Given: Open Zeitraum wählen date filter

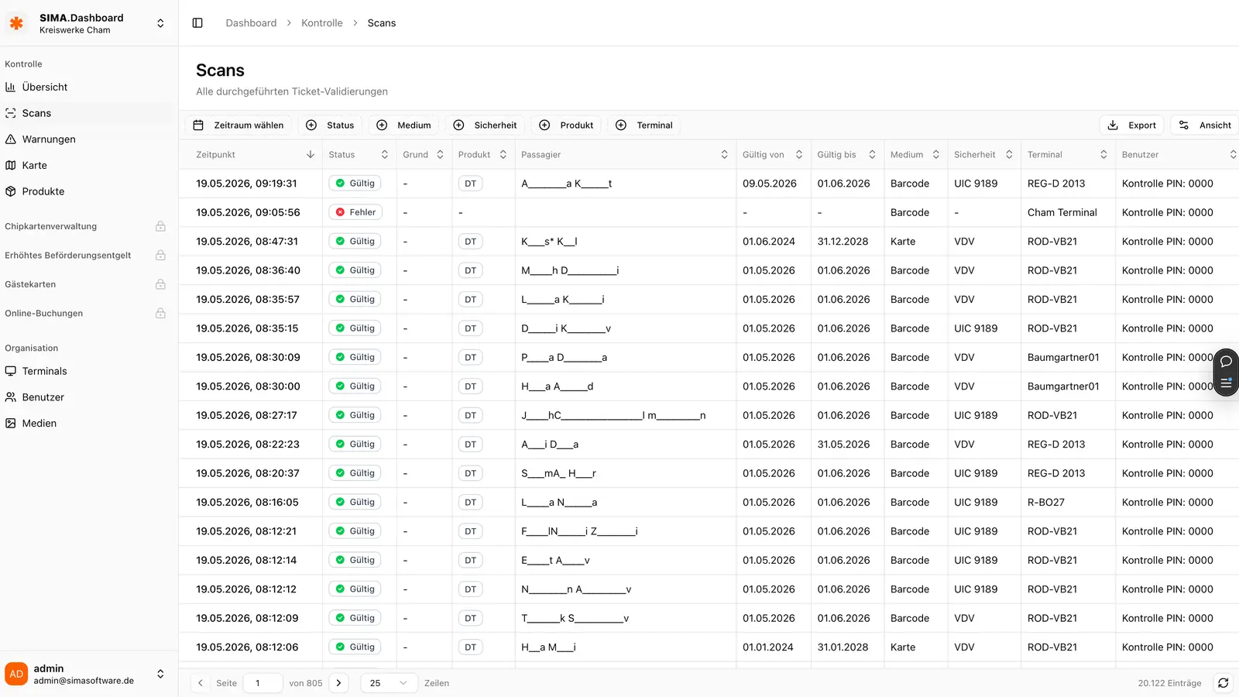Looking at the screenshot, I should click(x=238, y=125).
